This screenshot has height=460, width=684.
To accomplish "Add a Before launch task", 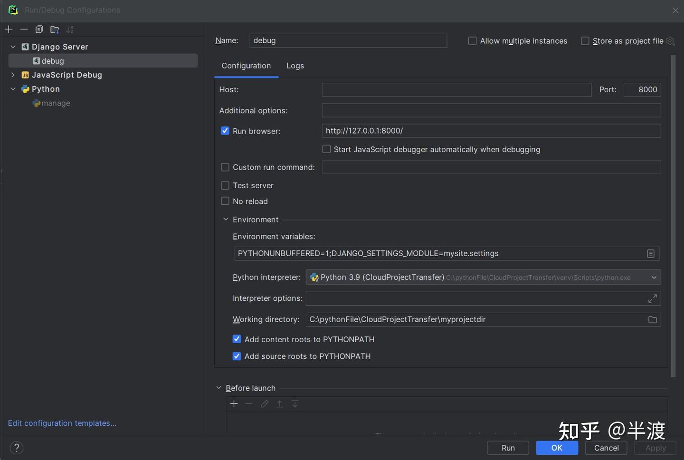I will [x=234, y=403].
